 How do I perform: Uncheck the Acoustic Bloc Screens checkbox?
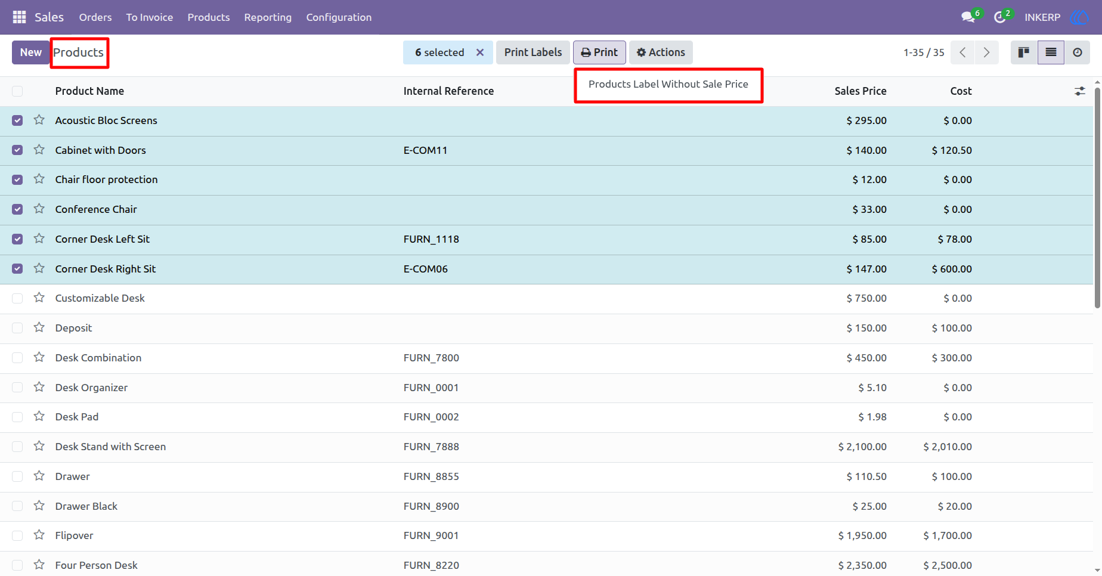17,120
